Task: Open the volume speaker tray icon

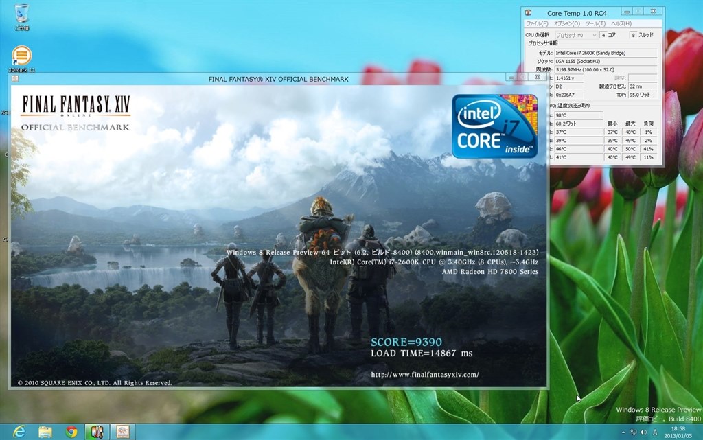Action: coord(644,432)
